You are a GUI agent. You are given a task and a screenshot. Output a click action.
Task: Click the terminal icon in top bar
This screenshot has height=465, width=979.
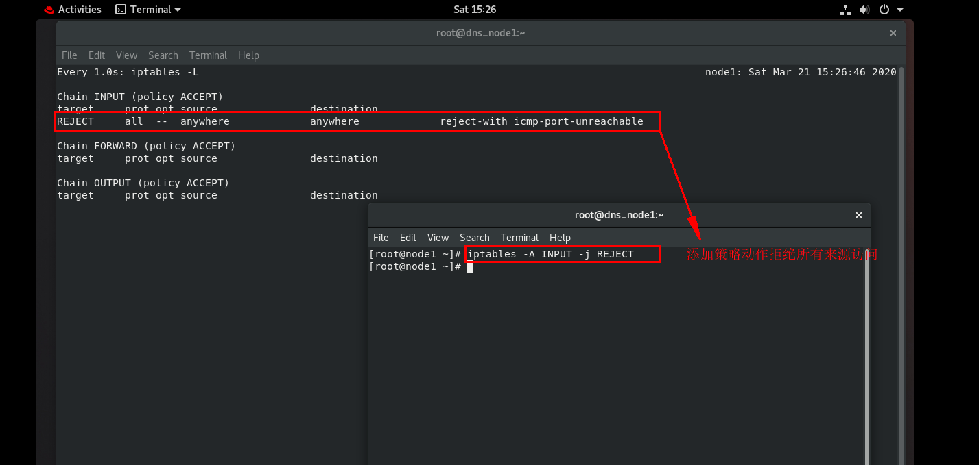point(121,10)
